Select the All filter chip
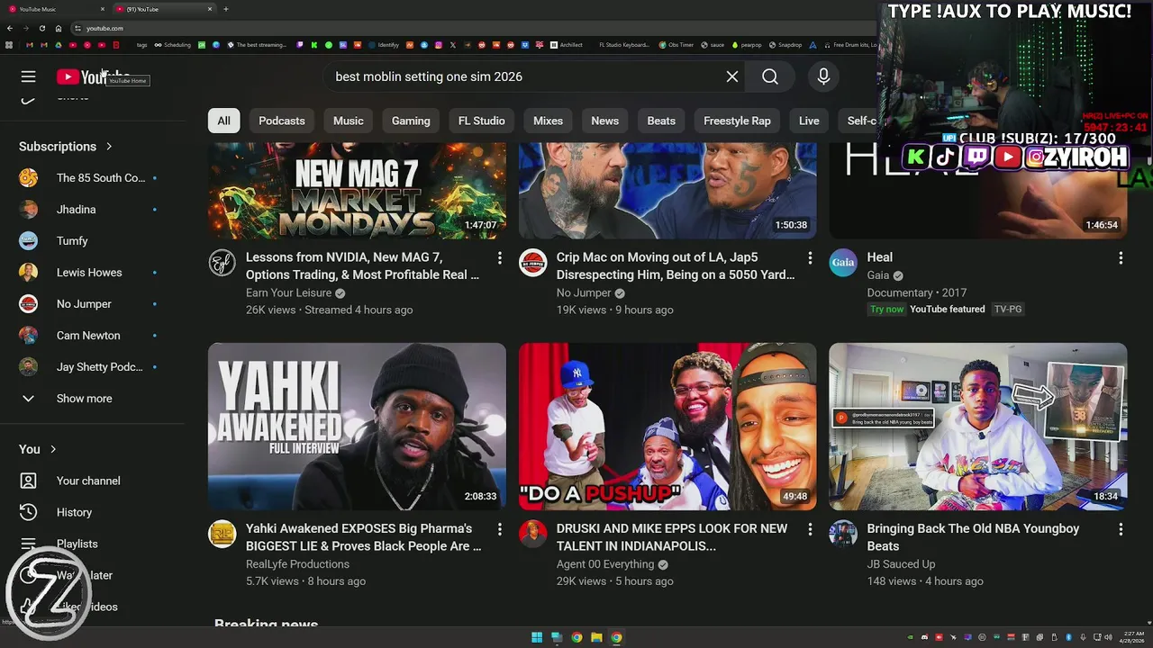1153x648 pixels. [x=223, y=121]
